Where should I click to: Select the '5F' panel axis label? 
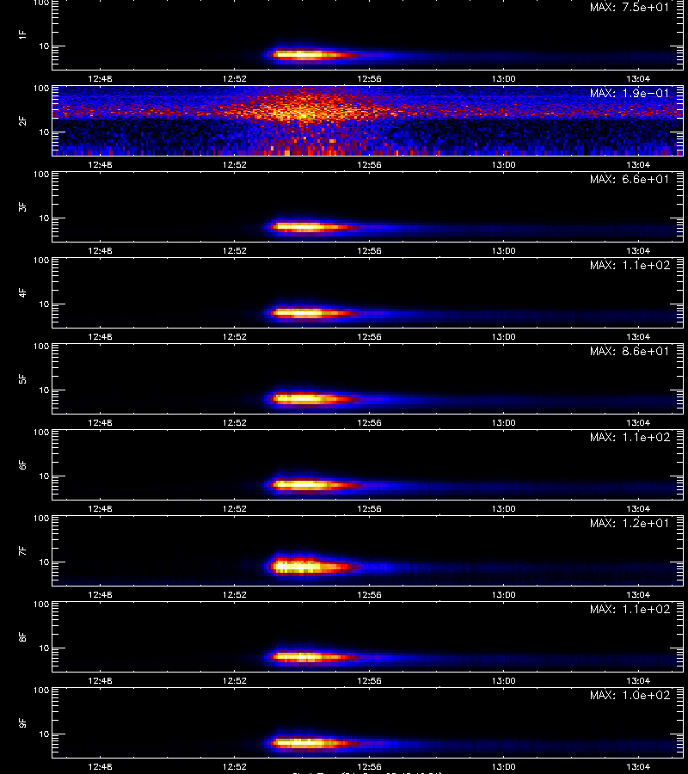(x=22, y=378)
